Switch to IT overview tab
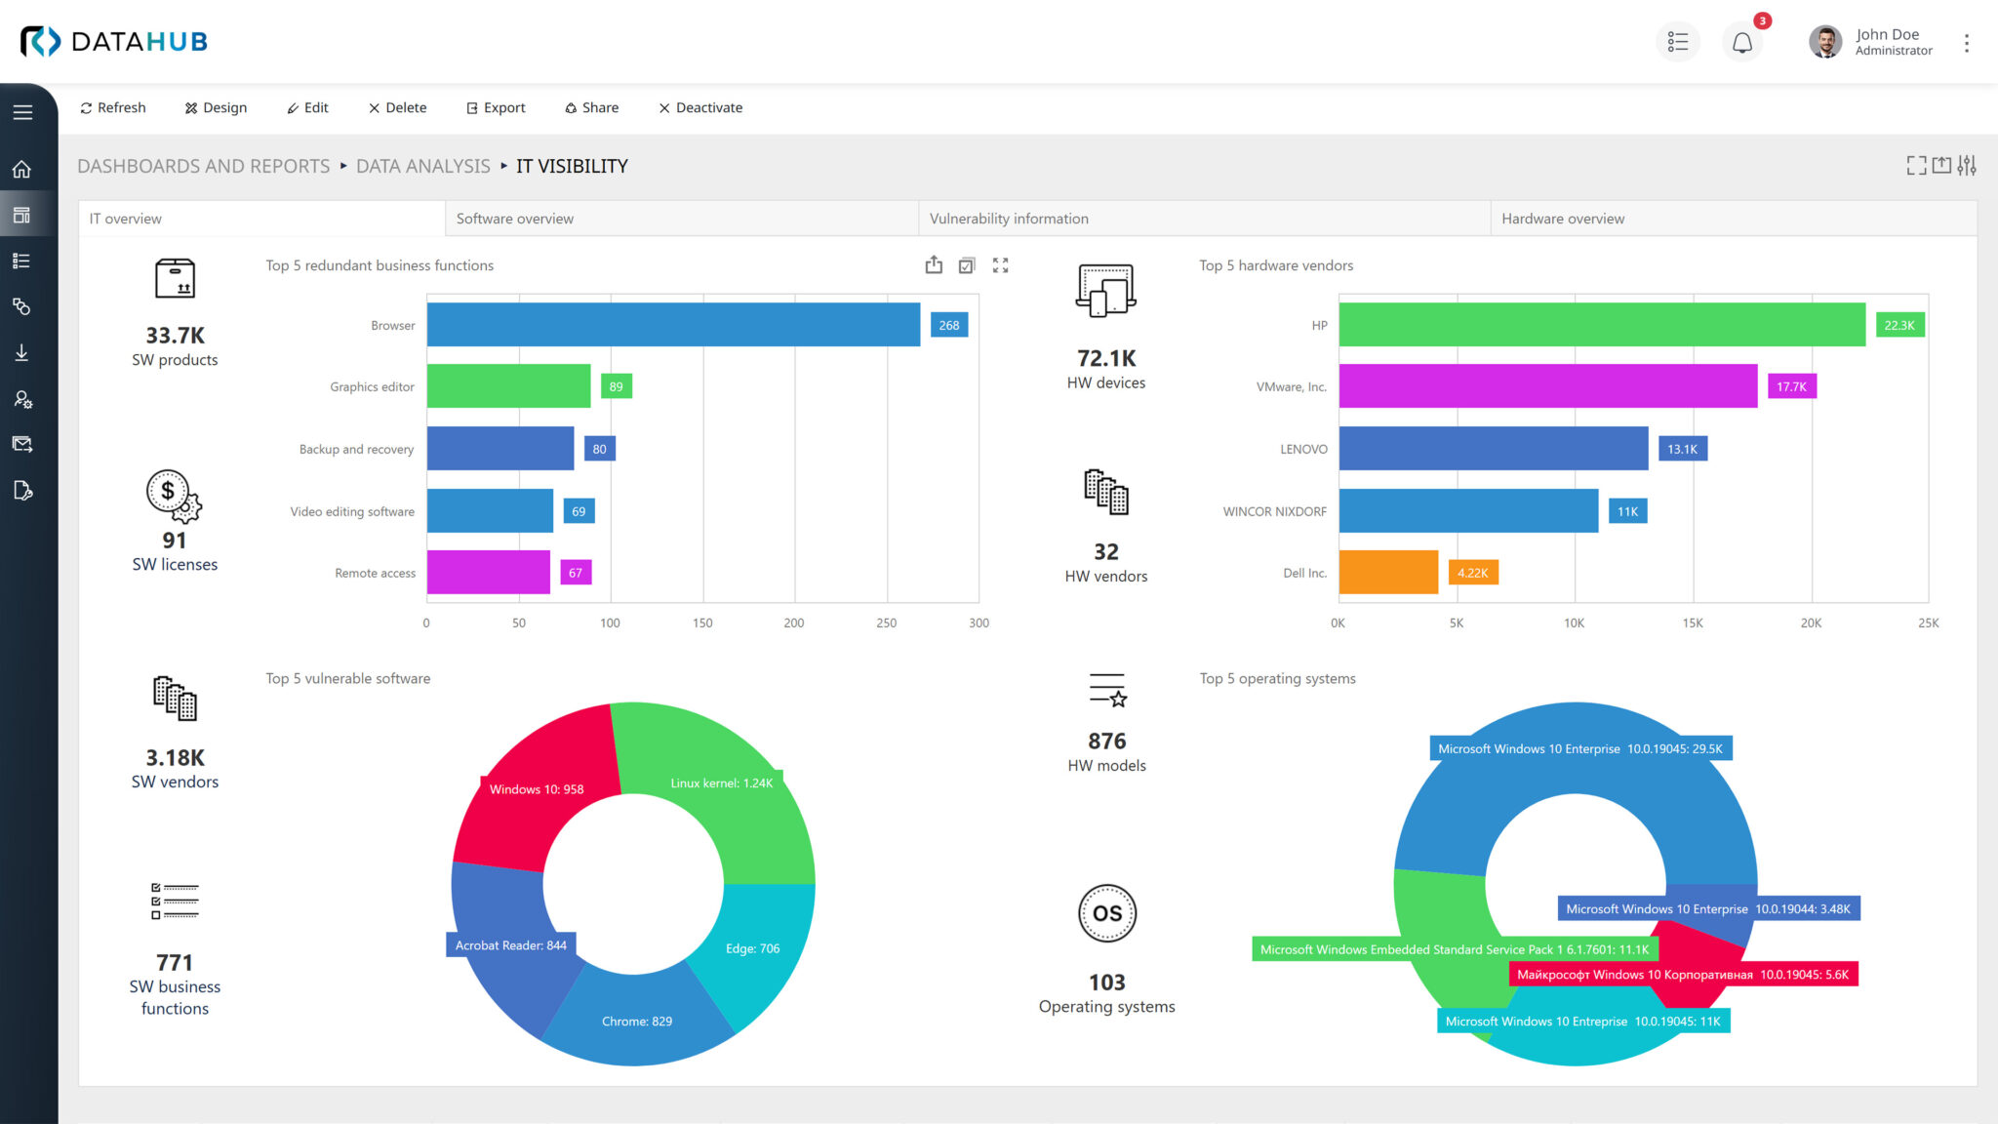Image resolution: width=1998 pixels, height=1124 pixels. click(x=261, y=219)
